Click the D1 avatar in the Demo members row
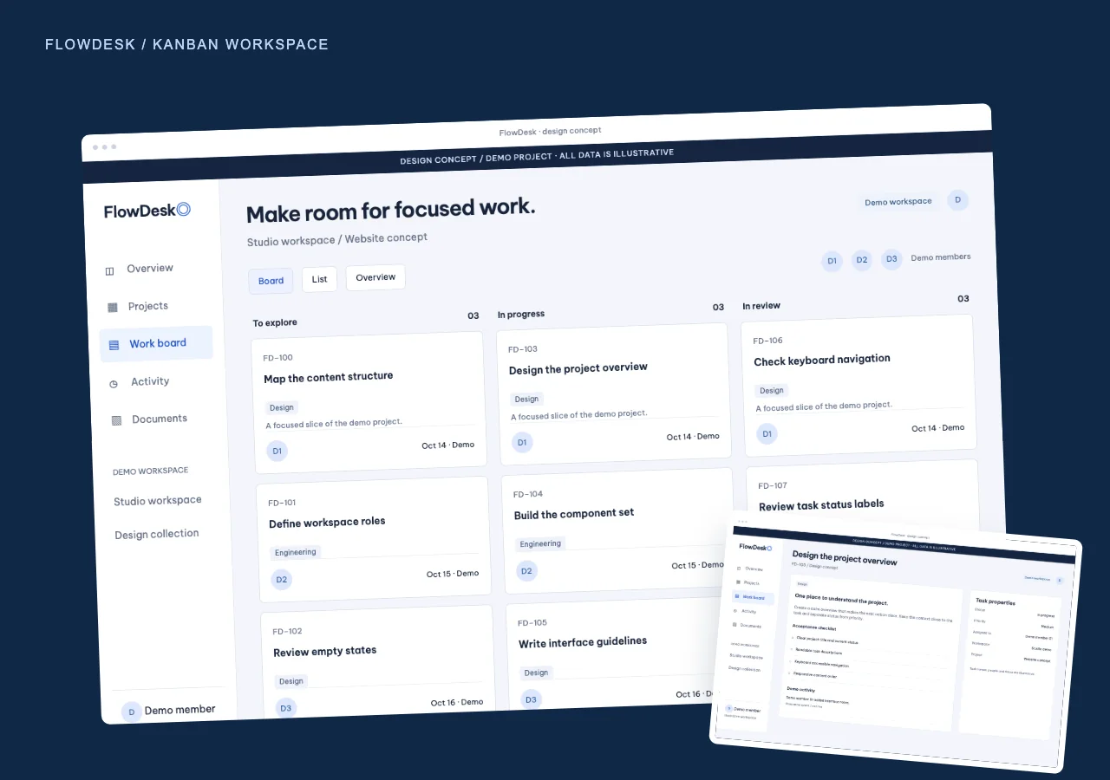Viewport: 1110px width, 780px height. pos(832,261)
